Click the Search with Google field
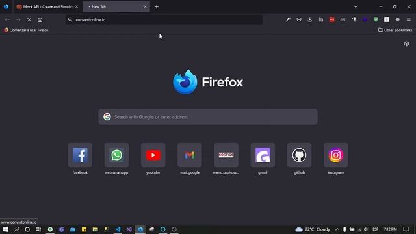 click(208, 117)
